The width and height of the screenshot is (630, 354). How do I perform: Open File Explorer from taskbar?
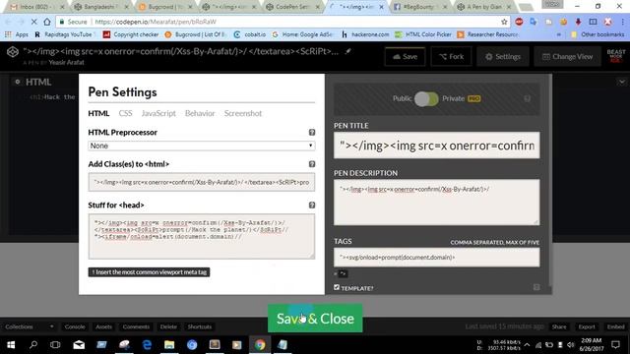pyautogui.click(x=169, y=345)
